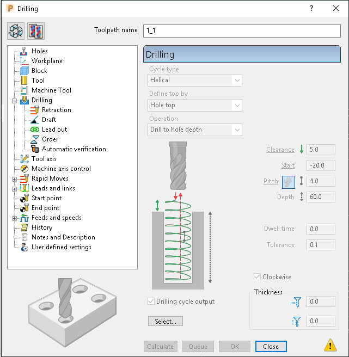Expand the Leads and links node
Image resolution: width=349 pixels, height=357 pixels.
[x=14, y=189]
